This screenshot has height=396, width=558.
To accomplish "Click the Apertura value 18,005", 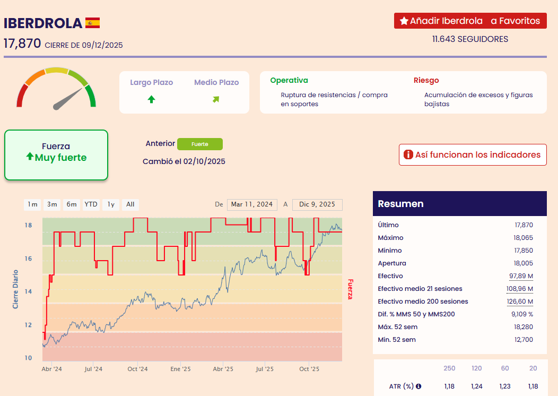I will (x=523, y=263).
